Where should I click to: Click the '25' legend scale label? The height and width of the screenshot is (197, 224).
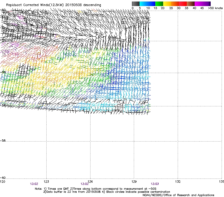[x=171, y=8]
